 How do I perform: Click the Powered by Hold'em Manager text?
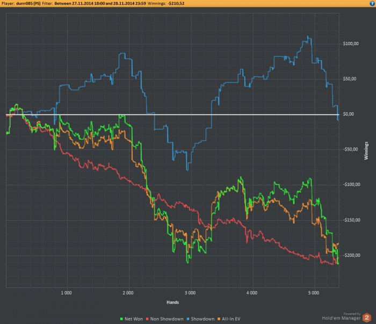tap(341, 316)
